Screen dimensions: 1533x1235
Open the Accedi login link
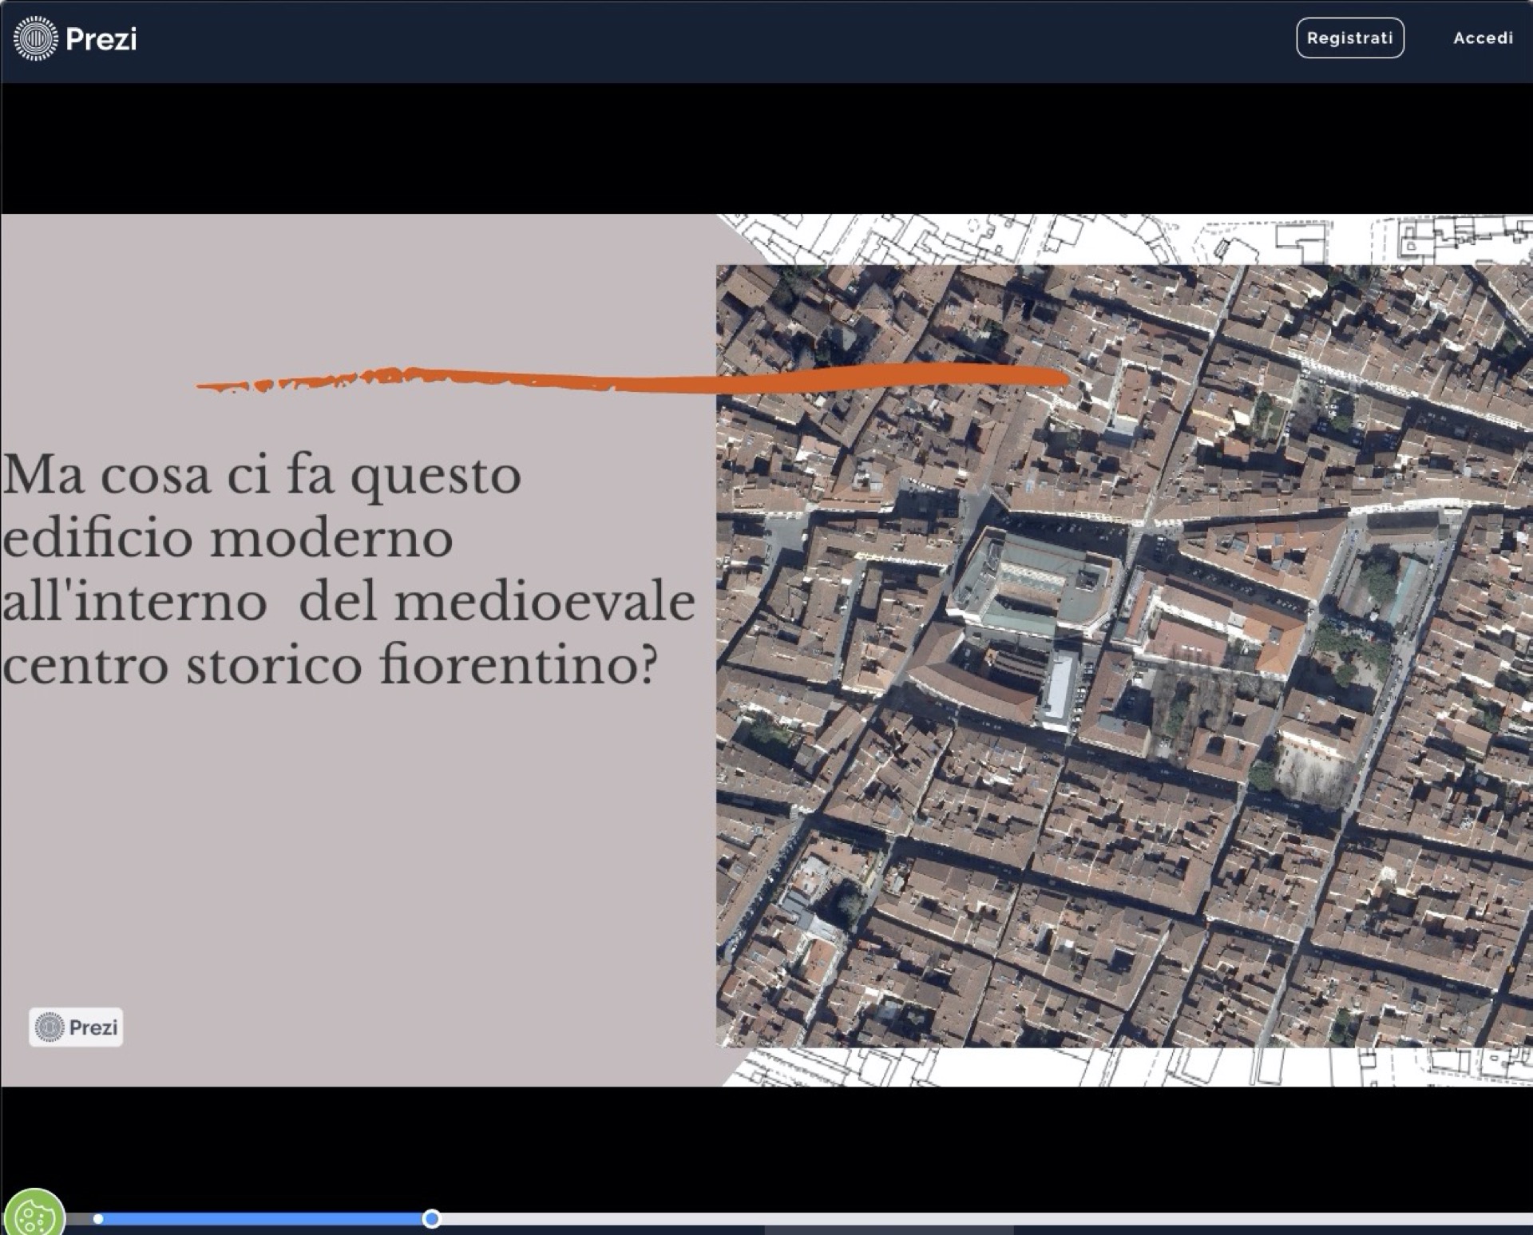[x=1483, y=38]
